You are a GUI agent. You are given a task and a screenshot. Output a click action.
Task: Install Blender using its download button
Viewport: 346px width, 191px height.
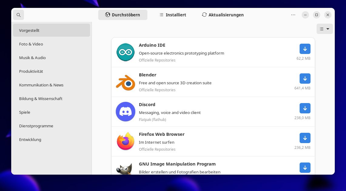pos(305,79)
